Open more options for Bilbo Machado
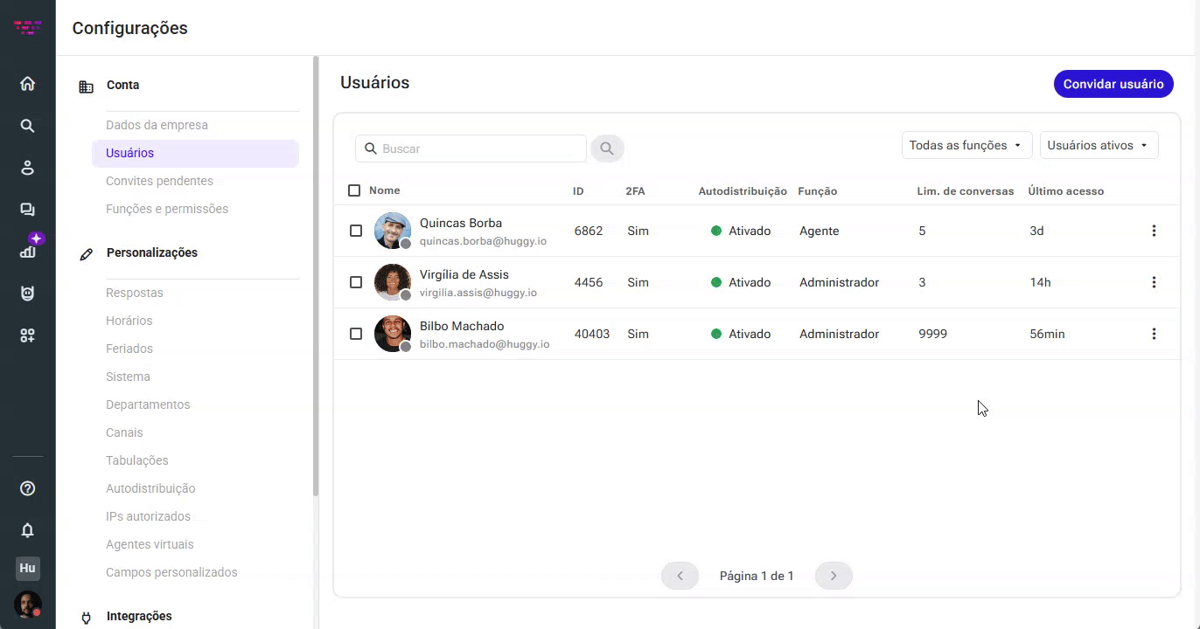This screenshot has width=1200, height=629. [x=1154, y=334]
